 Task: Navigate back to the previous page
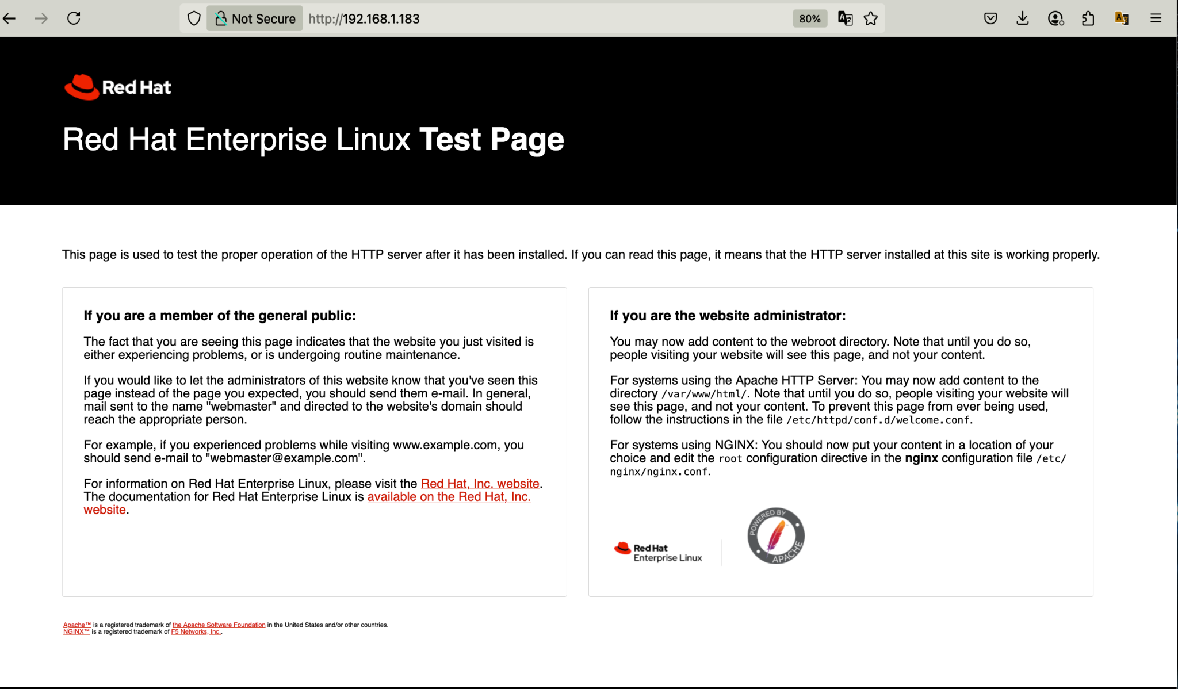[9, 18]
